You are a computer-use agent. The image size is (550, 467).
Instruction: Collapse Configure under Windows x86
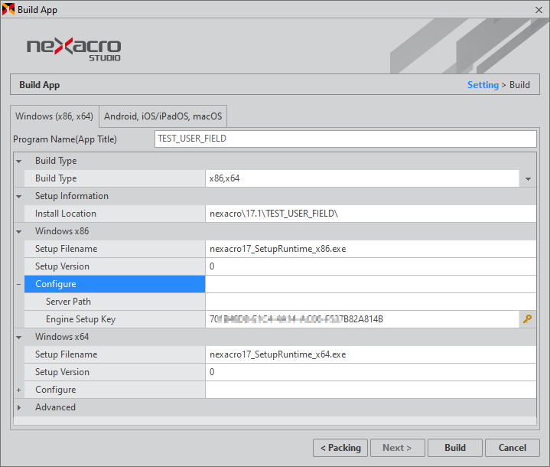[x=18, y=284]
